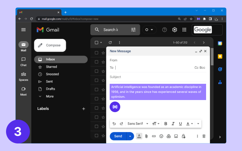
Task: Add Cc recipients
Action: 196,68
